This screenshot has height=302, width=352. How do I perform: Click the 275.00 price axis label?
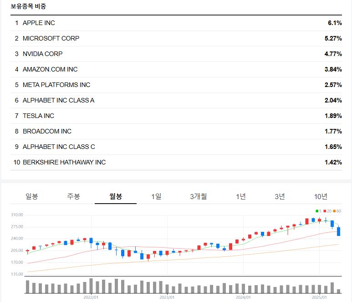(17, 227)
